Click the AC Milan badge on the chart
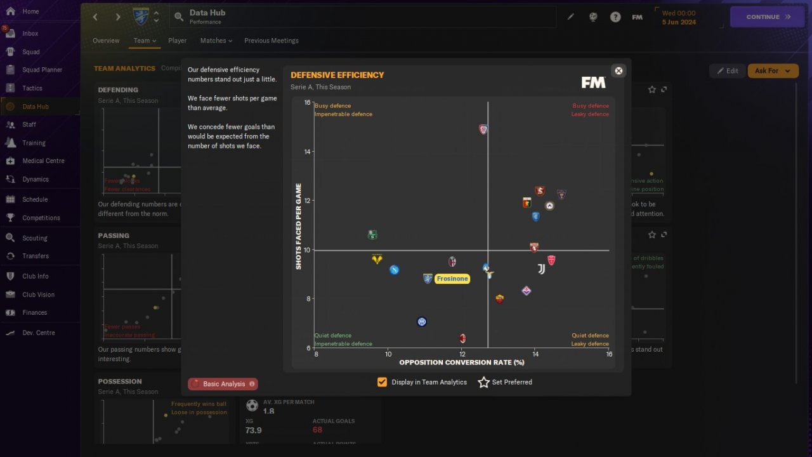The image size is (812, 457). point(463,338)
